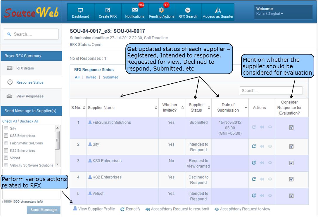Screen dimensions: 318x221
Task: Click the Check All link
Action: pyautogui.click(x=10, y=121)
